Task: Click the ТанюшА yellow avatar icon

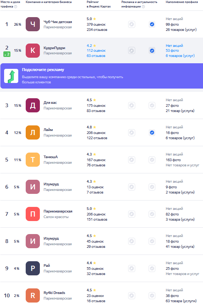Action: click(33, 160)
